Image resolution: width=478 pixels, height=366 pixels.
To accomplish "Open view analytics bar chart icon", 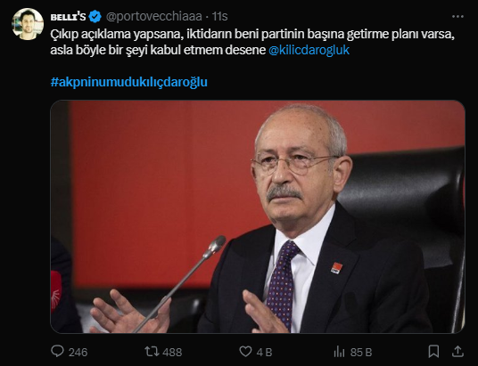I will pyautogui.click(x=339, y=352).
